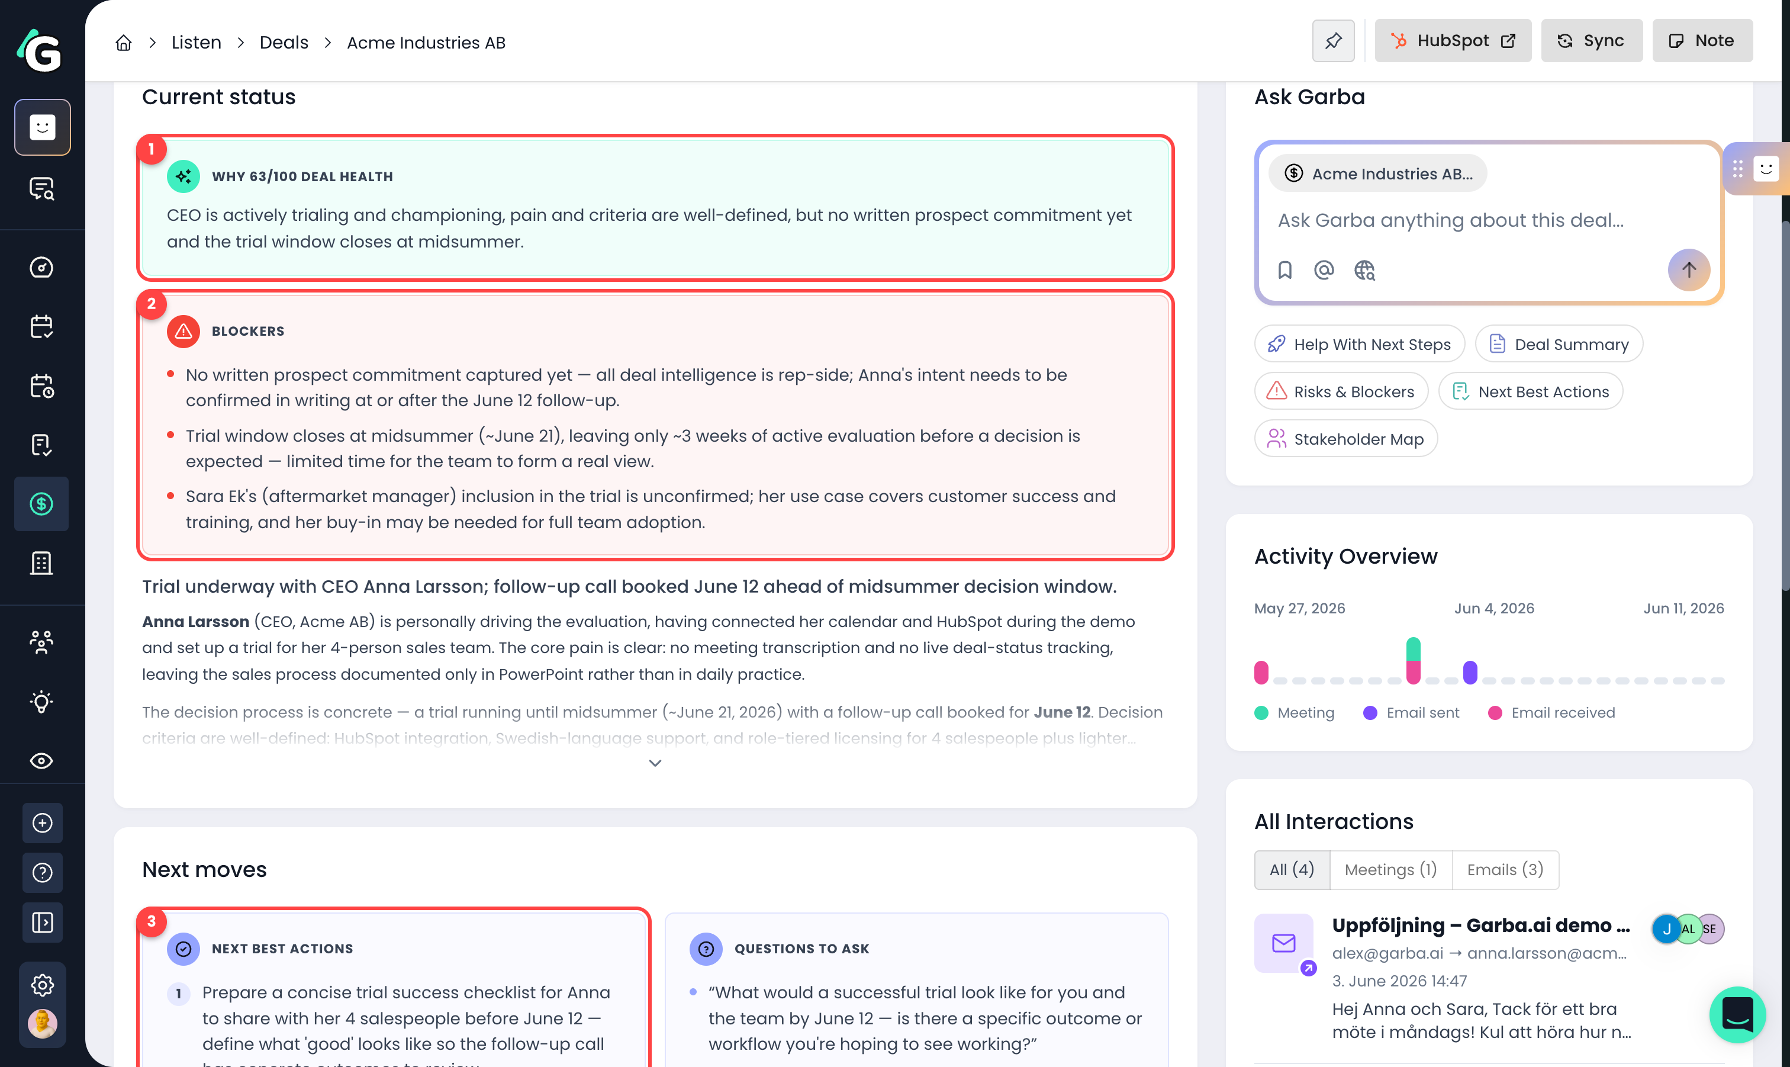Viewport: 1790px width, 1067px height.
Task: Open the help question mark icon
Action: click(43, 873)
